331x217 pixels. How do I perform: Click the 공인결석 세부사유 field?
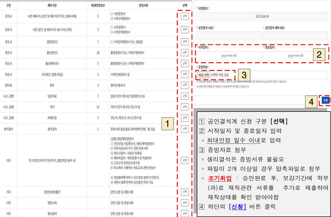click(x=295, y=36)
